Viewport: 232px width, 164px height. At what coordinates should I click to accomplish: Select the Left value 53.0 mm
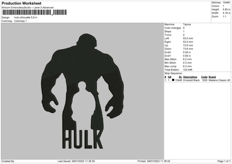click(188, 38)
